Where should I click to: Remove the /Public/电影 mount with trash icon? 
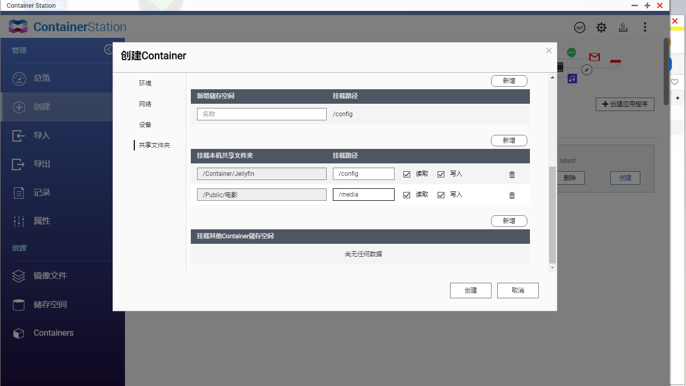pyautogui.click(x=512, y=195)
